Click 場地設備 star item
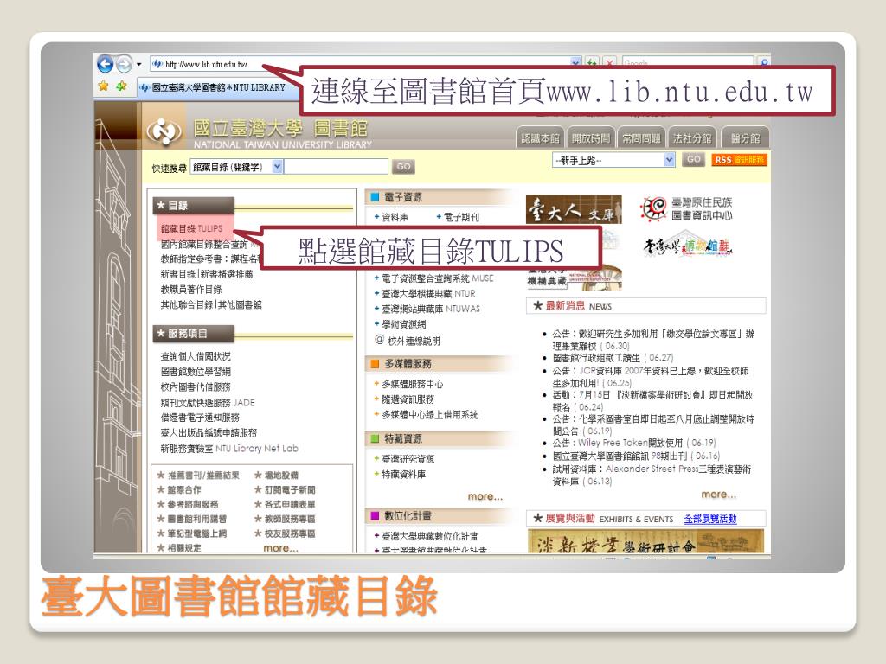The image size is (886, 664). click(276, 476)
